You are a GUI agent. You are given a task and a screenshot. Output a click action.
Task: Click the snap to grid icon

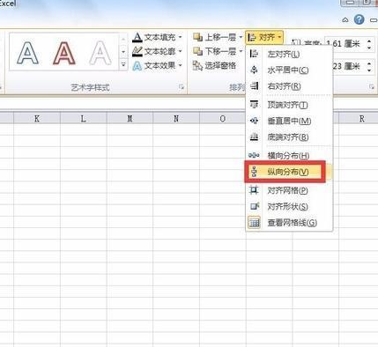(254, 190)
